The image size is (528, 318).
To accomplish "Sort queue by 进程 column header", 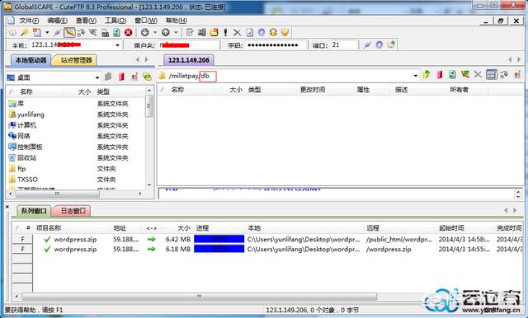I will (202, 228).
